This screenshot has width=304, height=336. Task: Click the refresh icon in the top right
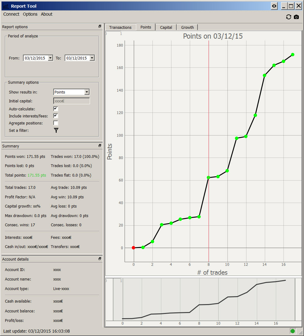pyautogui.click(x=289, y=17)
